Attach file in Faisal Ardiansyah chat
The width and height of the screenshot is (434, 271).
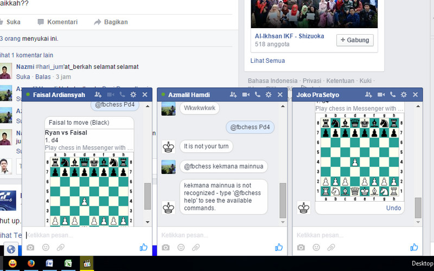60,247
